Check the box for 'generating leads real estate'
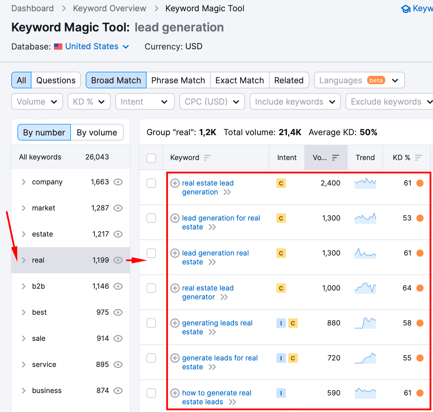 coord(151,323)
